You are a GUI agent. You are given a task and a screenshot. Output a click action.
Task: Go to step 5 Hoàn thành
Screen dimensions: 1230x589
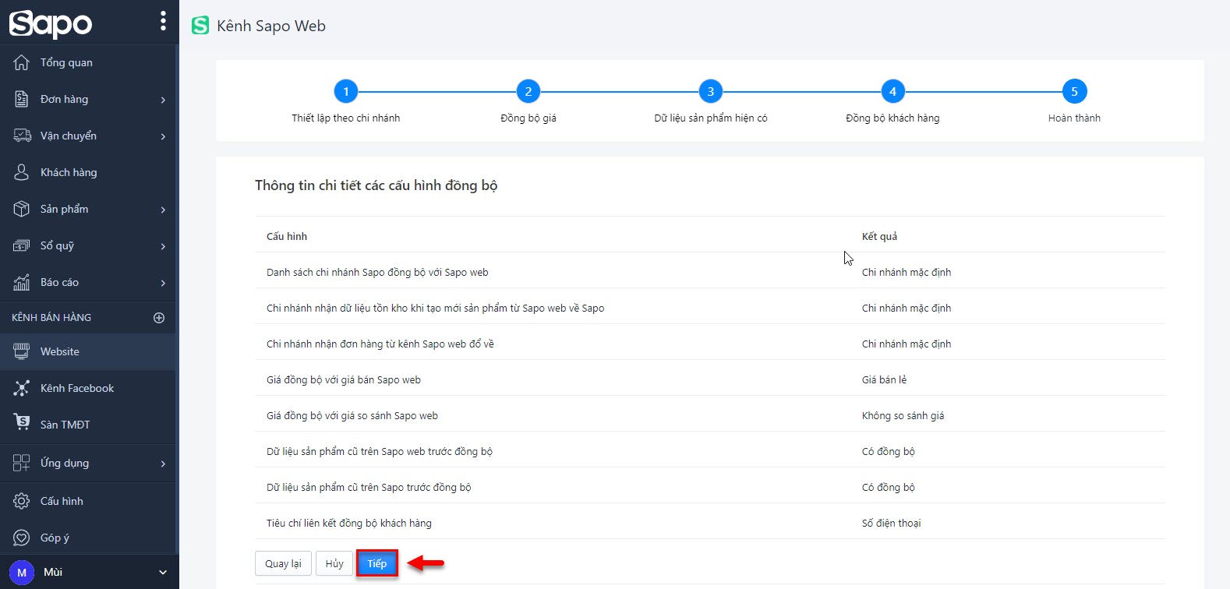[1074, 92]
